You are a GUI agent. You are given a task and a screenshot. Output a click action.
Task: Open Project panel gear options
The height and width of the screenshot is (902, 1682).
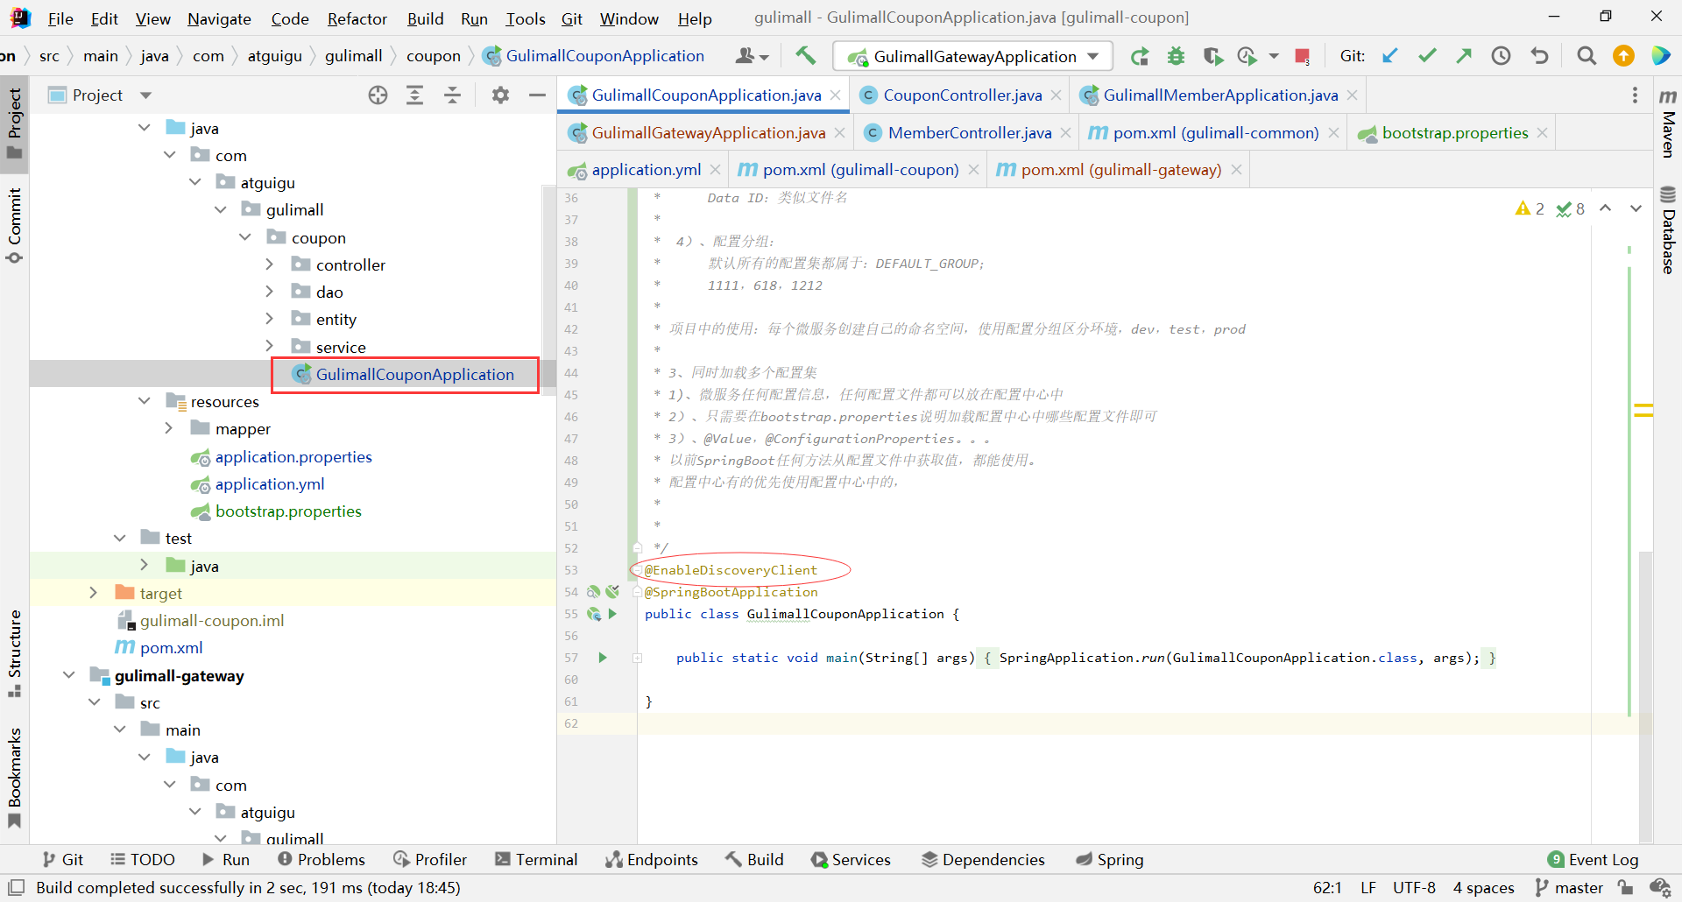(500, 95)
